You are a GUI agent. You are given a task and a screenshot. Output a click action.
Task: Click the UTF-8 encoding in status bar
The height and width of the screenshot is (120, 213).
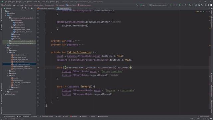[198, 119]
